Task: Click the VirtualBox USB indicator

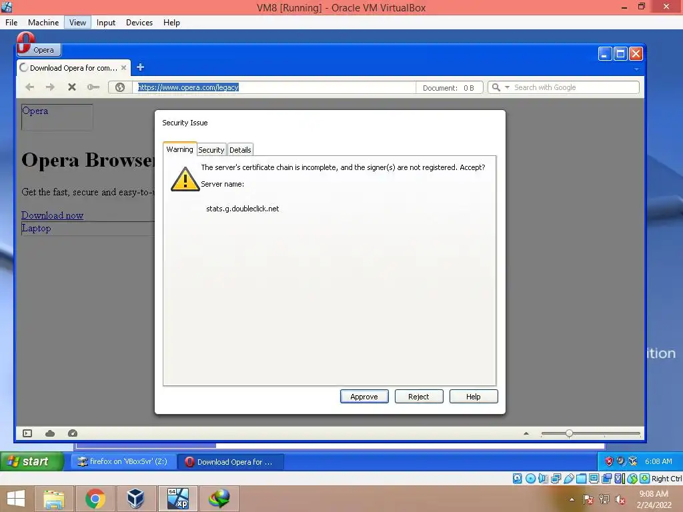Action: 569,479
